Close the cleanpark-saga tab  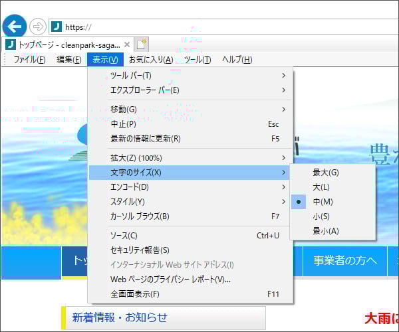[x=127, y=44]
